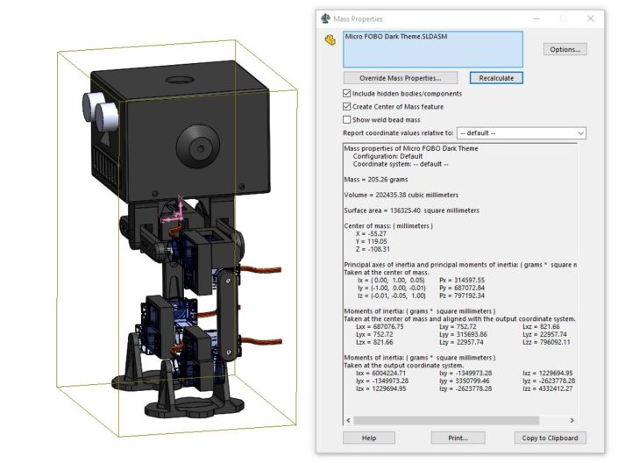Click the Help button
This screenshot has width=618, height=463.
369,438
